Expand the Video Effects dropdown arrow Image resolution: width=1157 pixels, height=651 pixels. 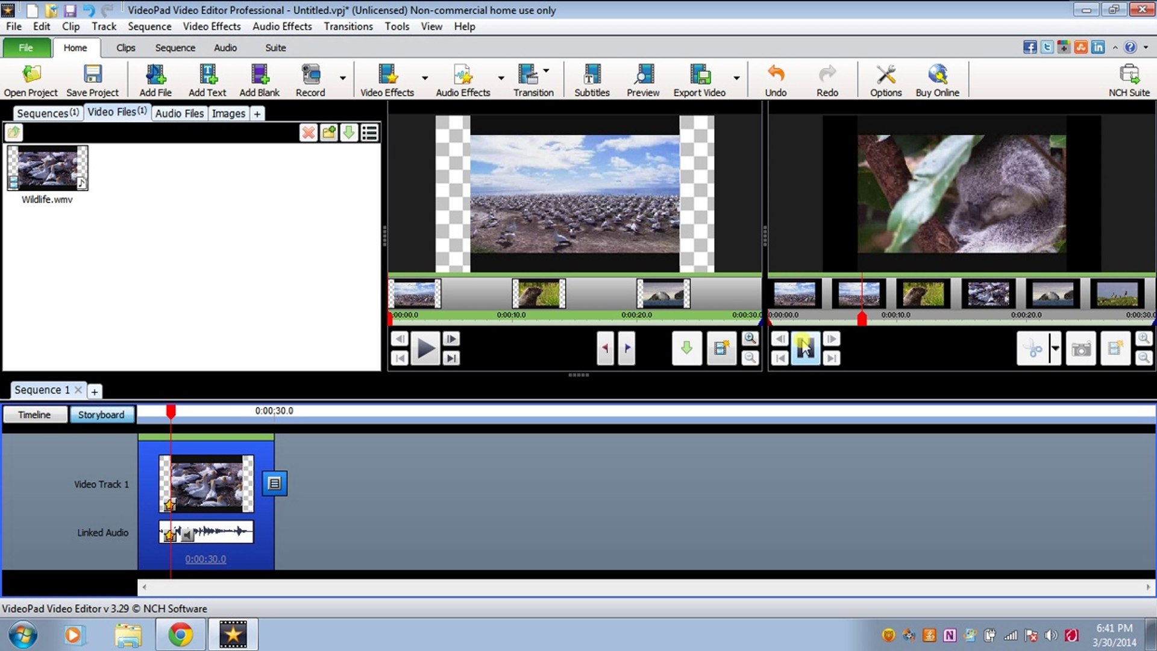point(425,78)
